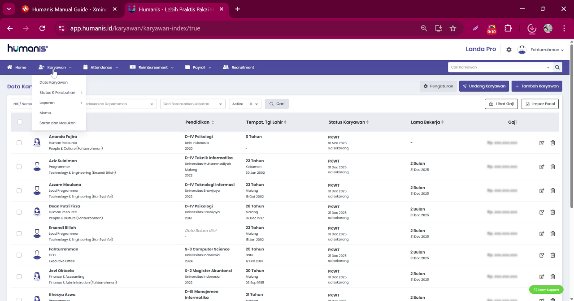This screenshot has height=301, width=574.
Task: Edit Dean Putri Firza's employee record
Action: tap(542, 212)
